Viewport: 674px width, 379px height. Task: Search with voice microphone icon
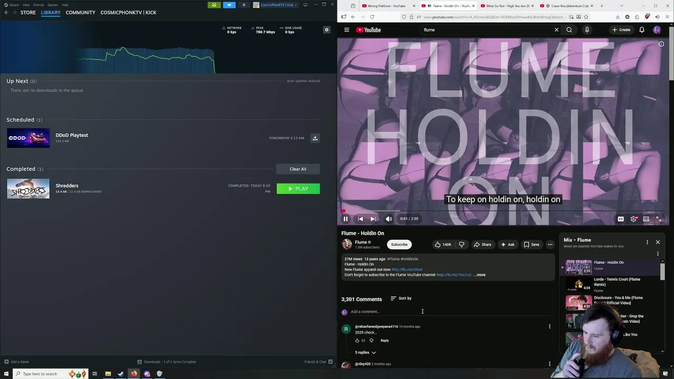587,30
